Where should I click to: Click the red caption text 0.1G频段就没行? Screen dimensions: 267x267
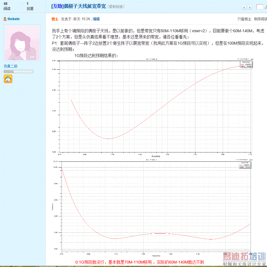point(140,262)
